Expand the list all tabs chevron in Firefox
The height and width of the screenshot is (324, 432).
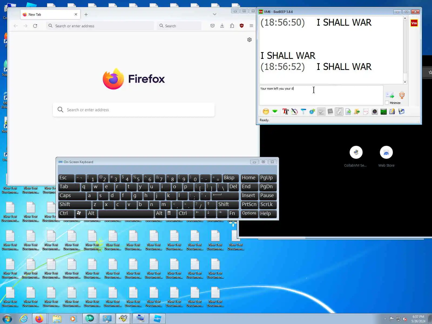214,14
